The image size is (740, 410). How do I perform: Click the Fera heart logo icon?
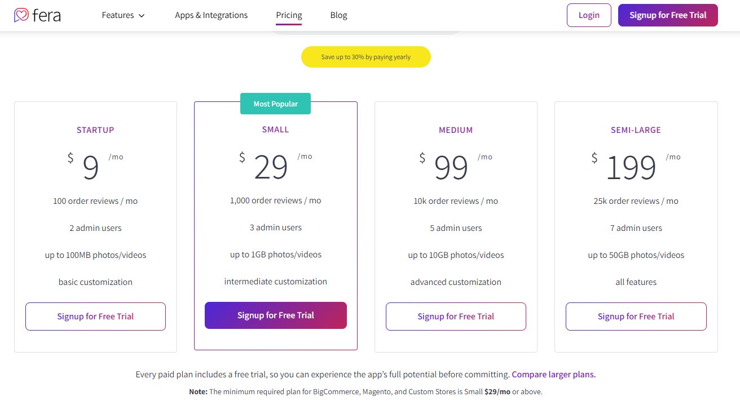21,15
